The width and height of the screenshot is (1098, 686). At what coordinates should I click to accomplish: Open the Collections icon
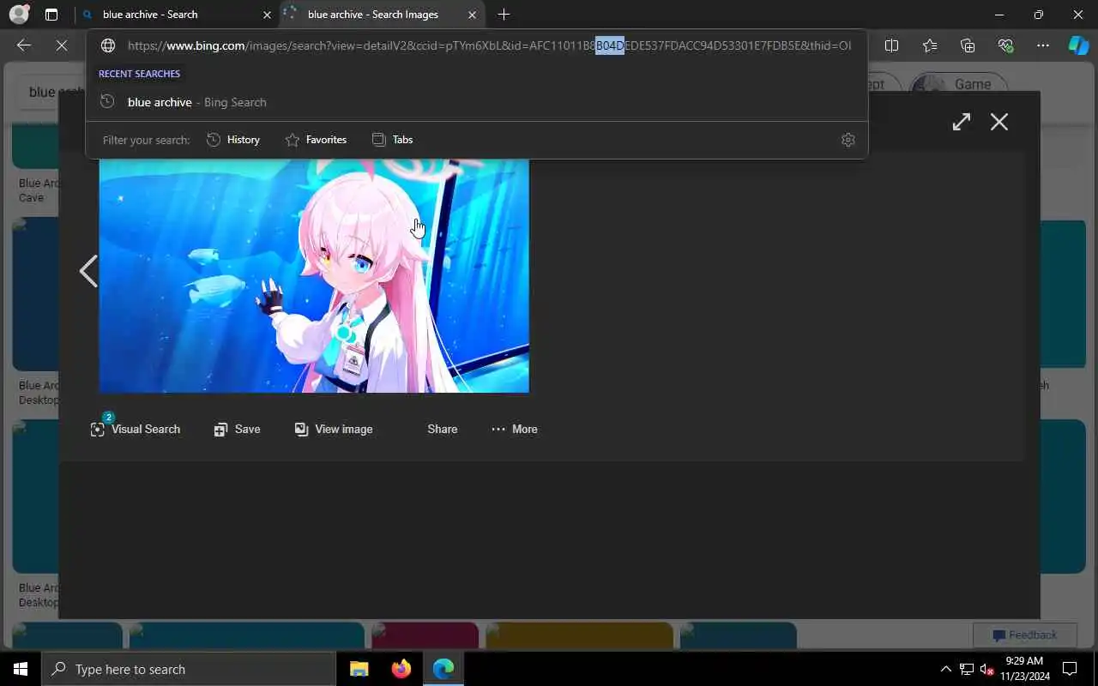pos(968,45)
